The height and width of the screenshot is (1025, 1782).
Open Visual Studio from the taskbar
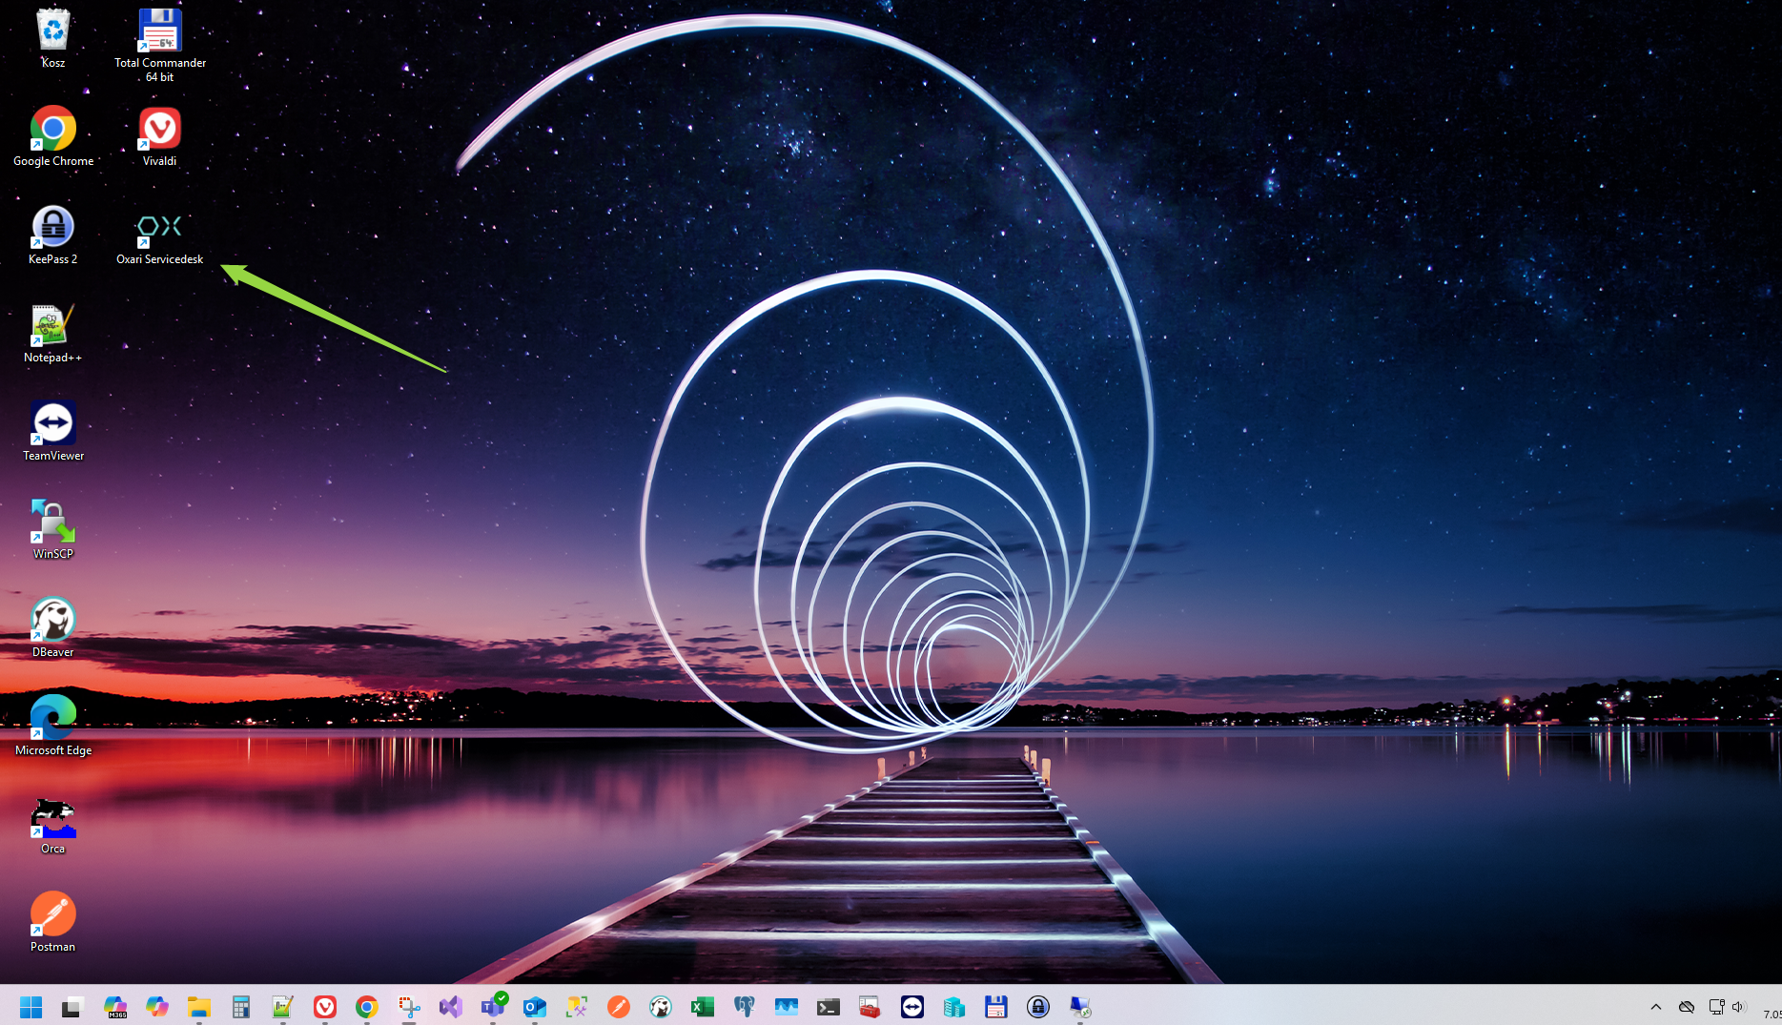point(450,1007)
